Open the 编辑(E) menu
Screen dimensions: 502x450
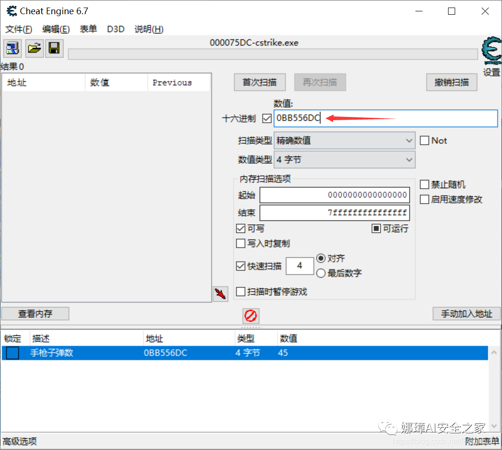56,29
